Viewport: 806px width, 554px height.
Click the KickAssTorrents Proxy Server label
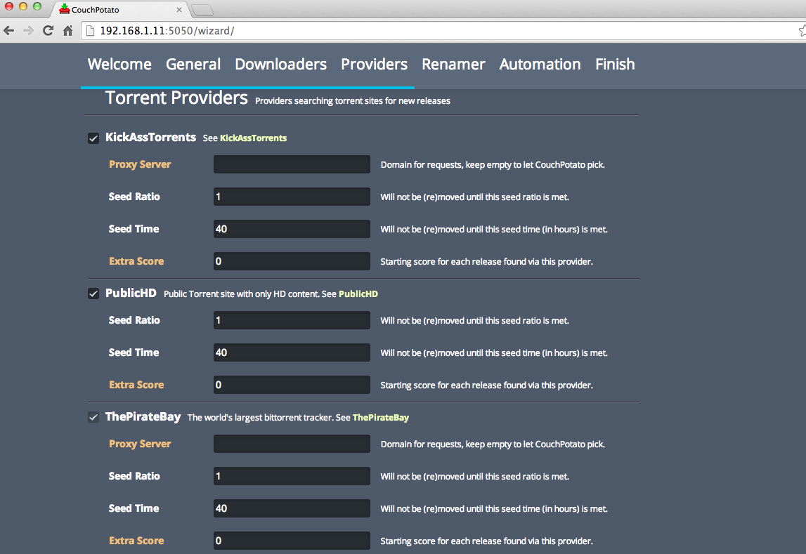(140, 164)
